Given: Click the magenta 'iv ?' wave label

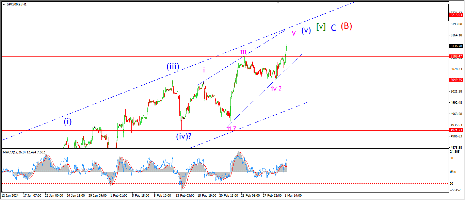Looking at the screenshot, I should tap(276, 89).
